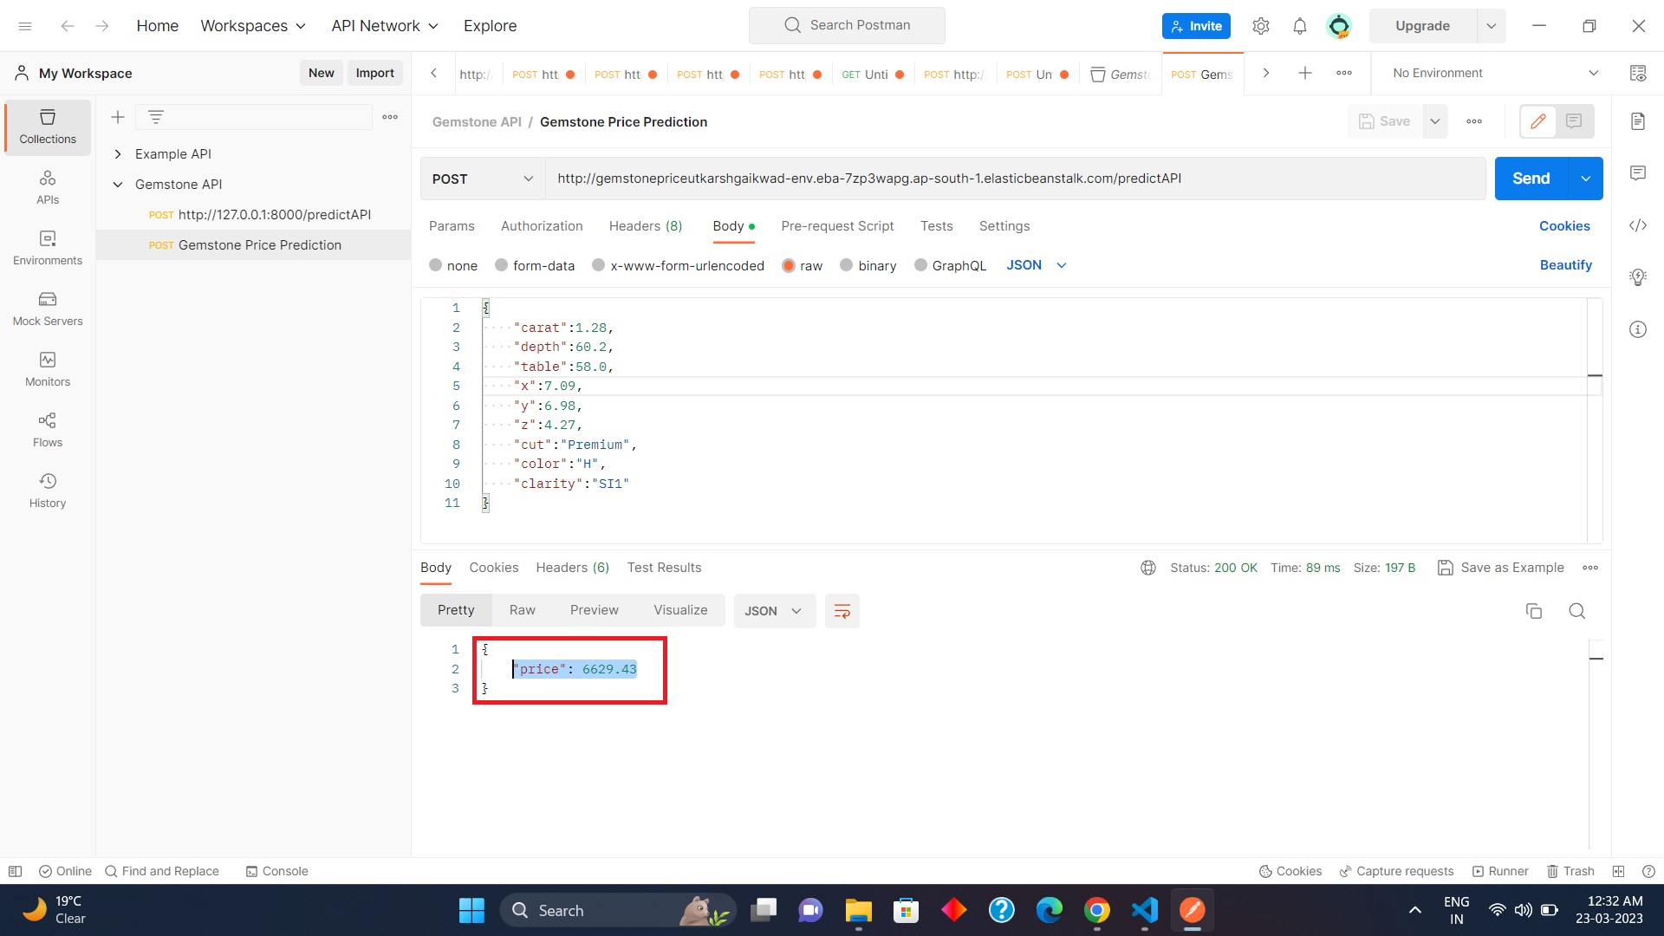Open the Flows sidebar panel
The height and width of the screenshot is (936, 1664).
48,430
